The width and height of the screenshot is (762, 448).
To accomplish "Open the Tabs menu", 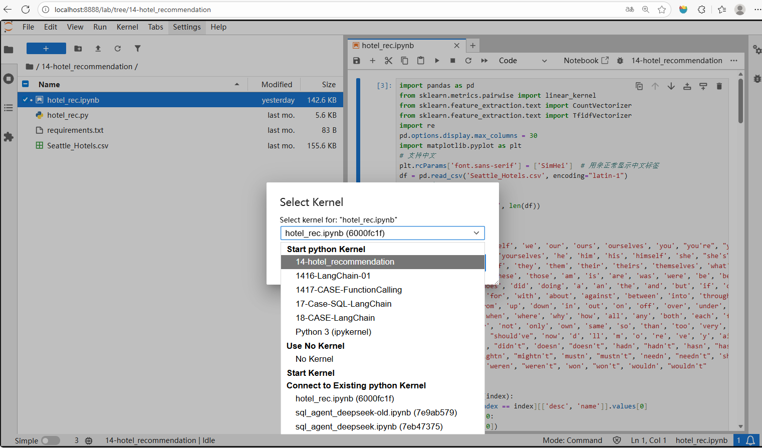I will point(156,27).
